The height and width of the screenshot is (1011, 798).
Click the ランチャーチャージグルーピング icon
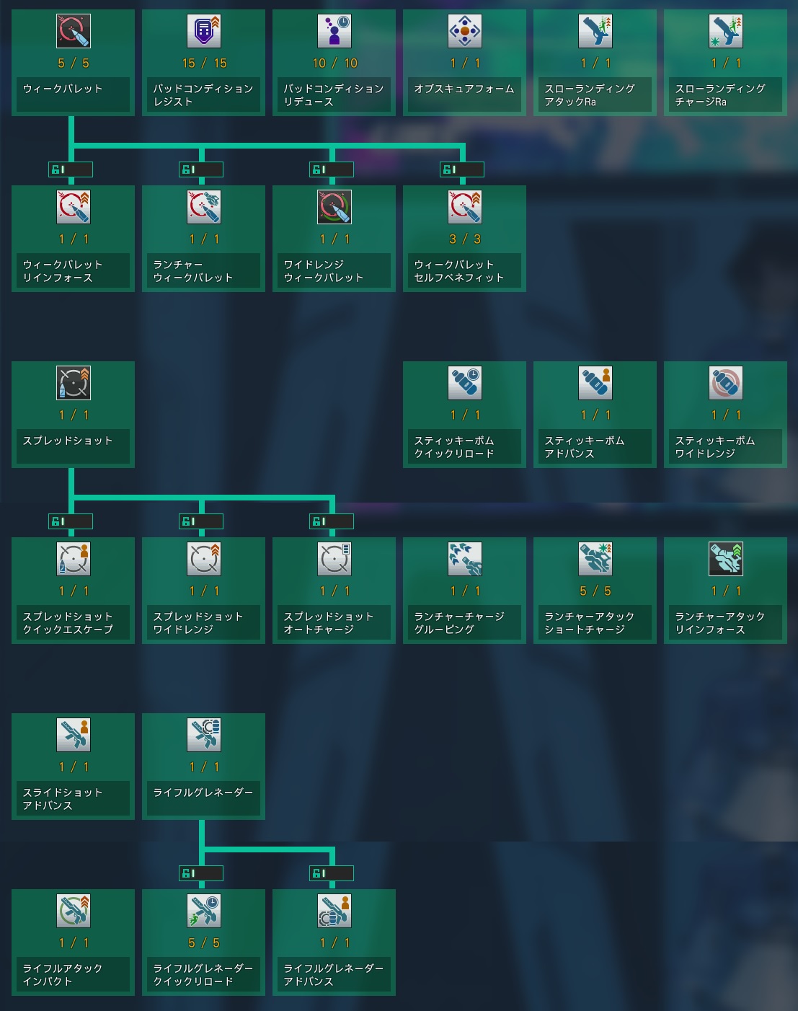[464, 559]
